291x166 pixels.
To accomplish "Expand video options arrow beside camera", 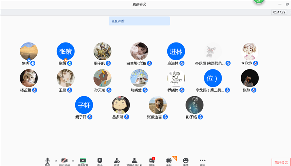I will (x=73, y=160).
